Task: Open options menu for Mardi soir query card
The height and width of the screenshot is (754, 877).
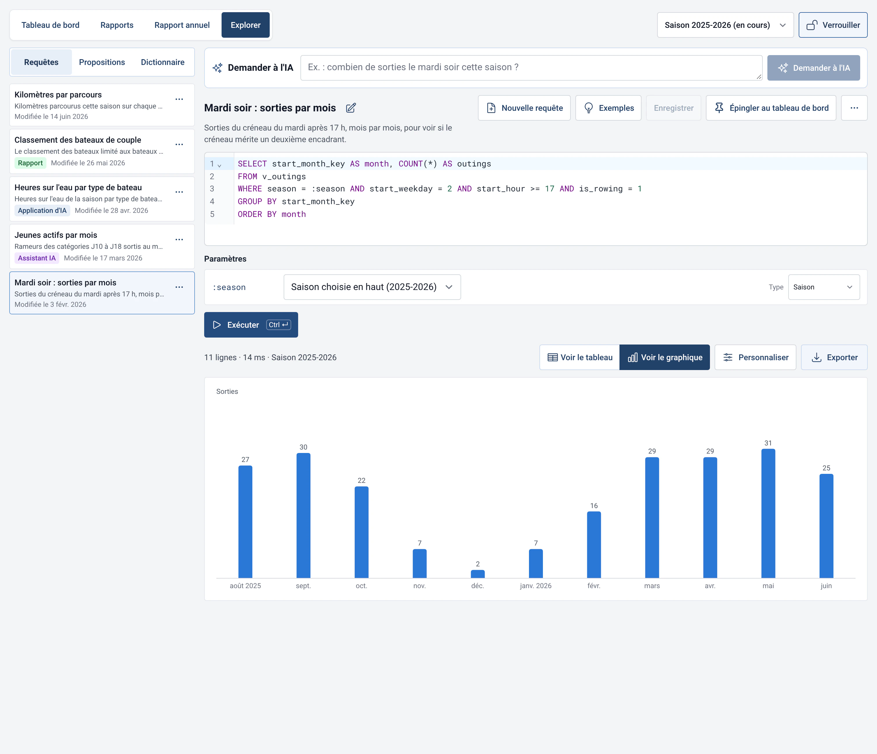Action: [x=180, y=287]
